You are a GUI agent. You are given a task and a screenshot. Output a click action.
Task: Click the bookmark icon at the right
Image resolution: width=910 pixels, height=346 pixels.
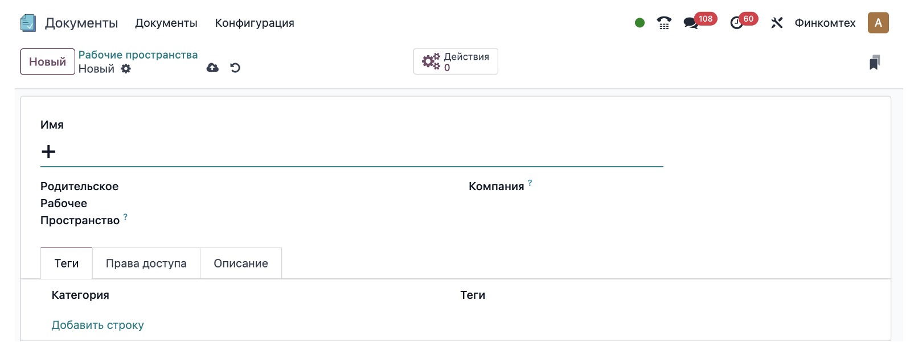coord(875,62)
